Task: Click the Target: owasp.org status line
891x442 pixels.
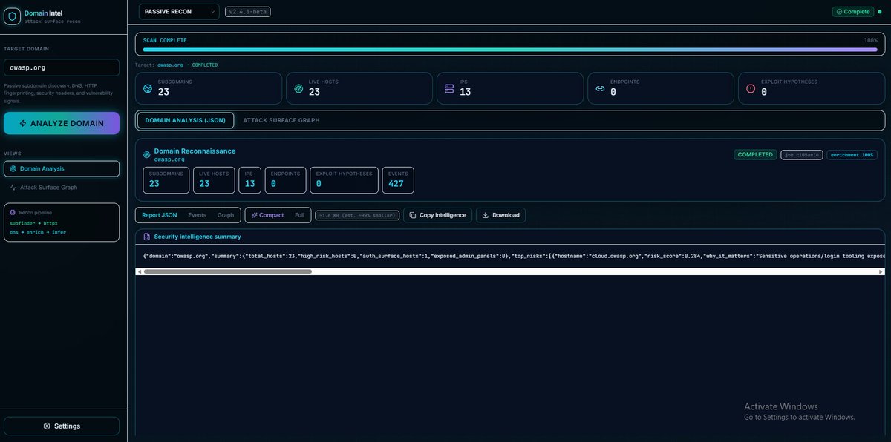Action: coord(176,65)
